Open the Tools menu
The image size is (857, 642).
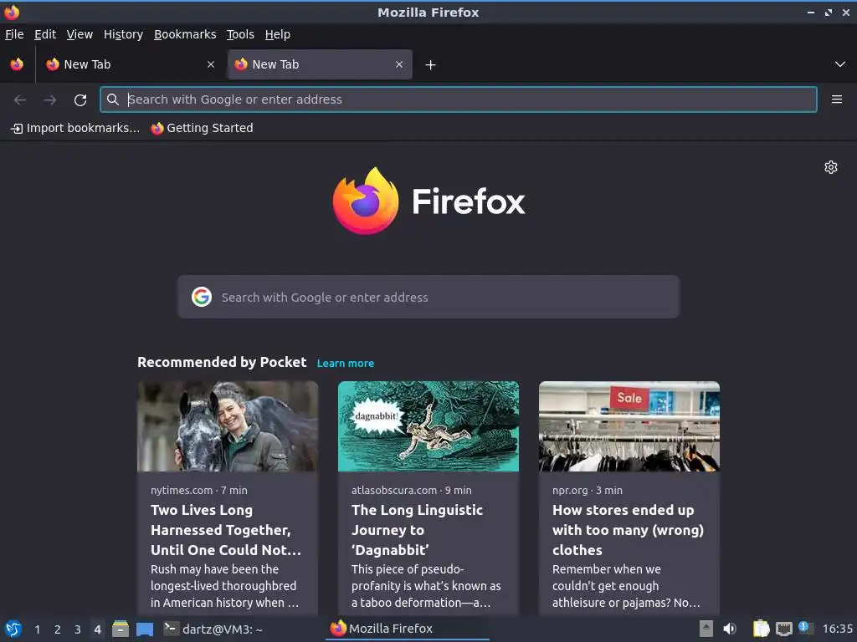coord(240,34)
